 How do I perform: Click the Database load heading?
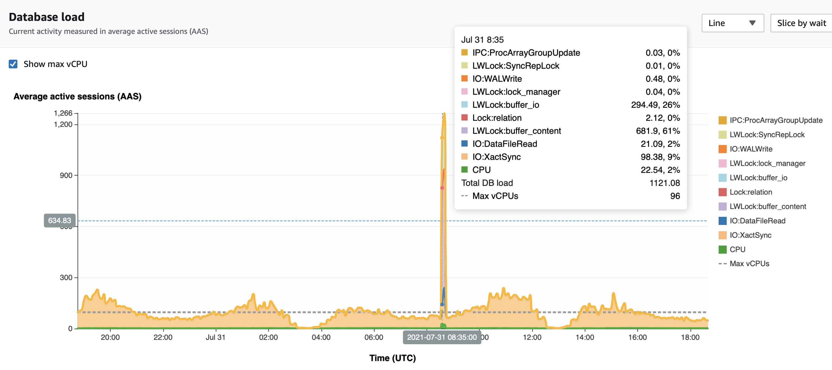click(x=46, y=17)
